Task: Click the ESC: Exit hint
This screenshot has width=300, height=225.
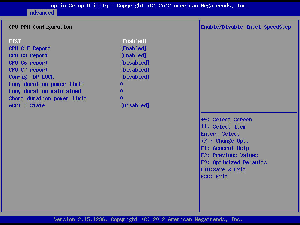Action: tap(214, 177)
